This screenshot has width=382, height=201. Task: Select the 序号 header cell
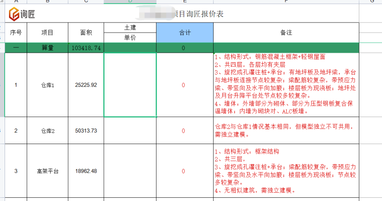click(16, 33)
